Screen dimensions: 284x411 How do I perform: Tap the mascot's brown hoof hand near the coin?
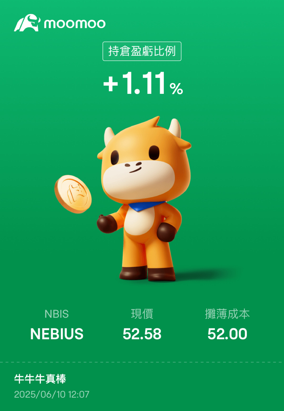[x=106, y=224]
